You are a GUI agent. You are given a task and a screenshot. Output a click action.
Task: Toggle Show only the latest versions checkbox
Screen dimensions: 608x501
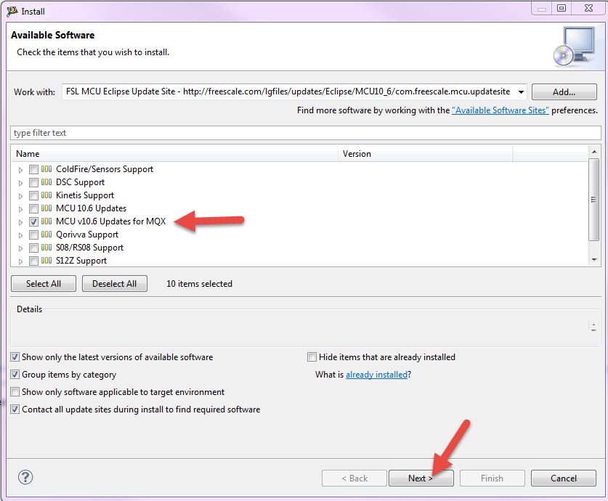coord(15,357)
